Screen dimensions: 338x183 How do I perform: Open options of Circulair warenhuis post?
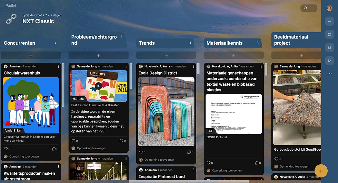pos(58,66)
